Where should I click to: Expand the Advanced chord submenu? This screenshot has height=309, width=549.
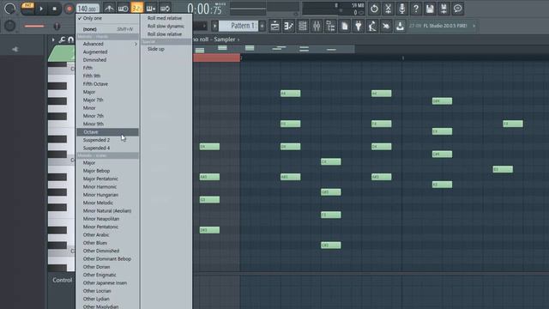[107, 44]
